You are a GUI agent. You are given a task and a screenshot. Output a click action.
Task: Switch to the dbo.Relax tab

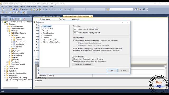[x=46, y=16]
